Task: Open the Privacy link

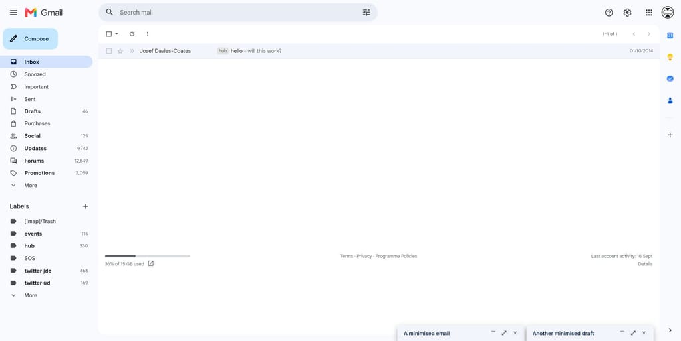Action: point(364,257)
